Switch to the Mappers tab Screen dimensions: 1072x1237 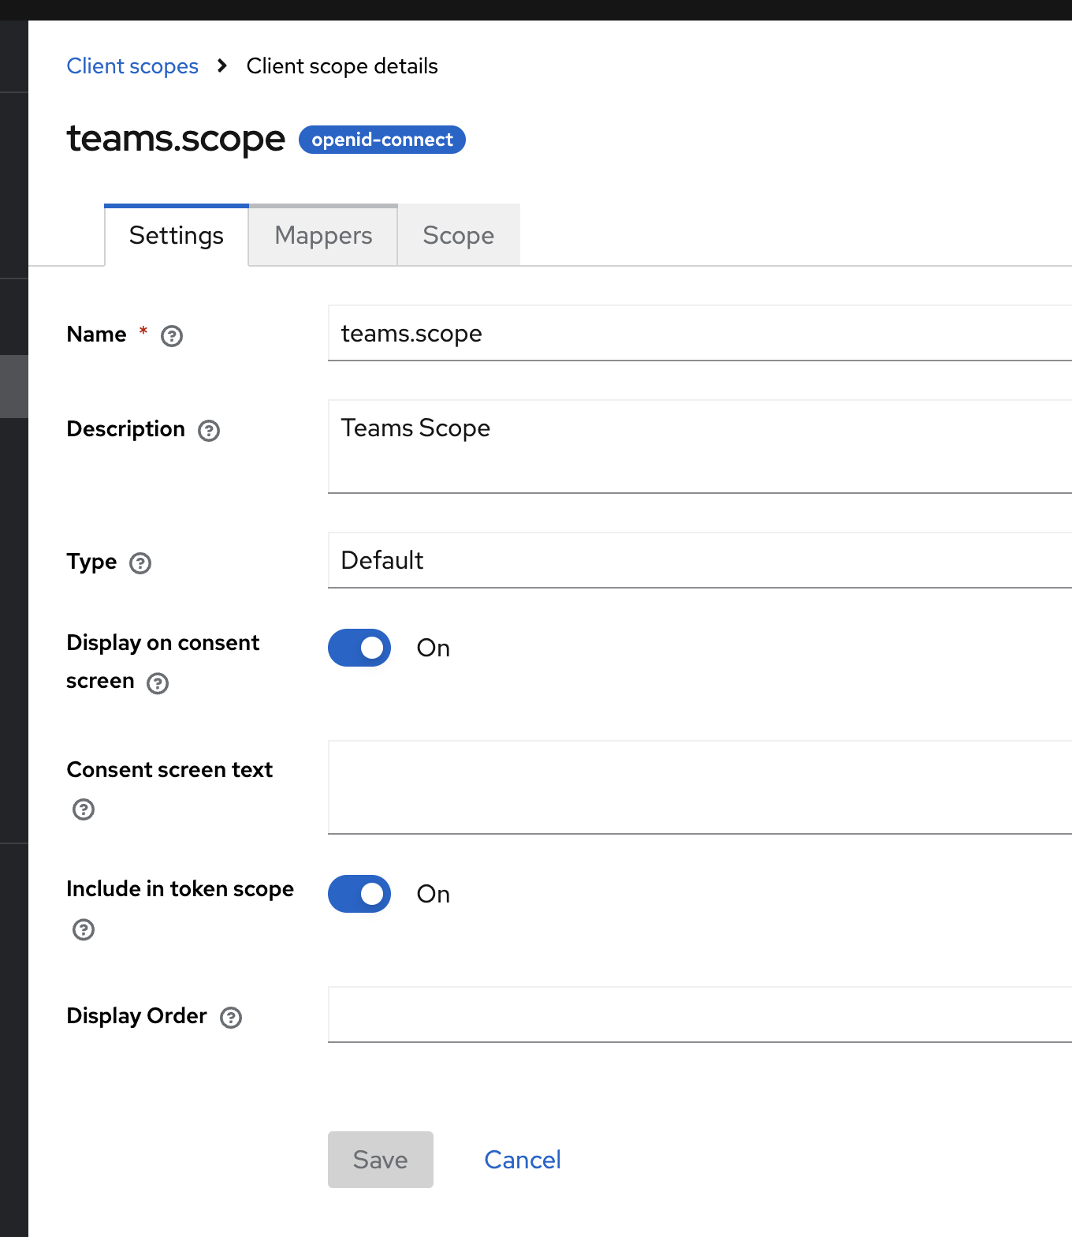tap(323, 235)
